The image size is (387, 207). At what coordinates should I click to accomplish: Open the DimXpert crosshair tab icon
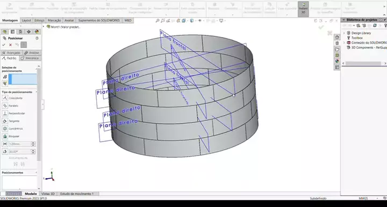click(x=28, y=32)
